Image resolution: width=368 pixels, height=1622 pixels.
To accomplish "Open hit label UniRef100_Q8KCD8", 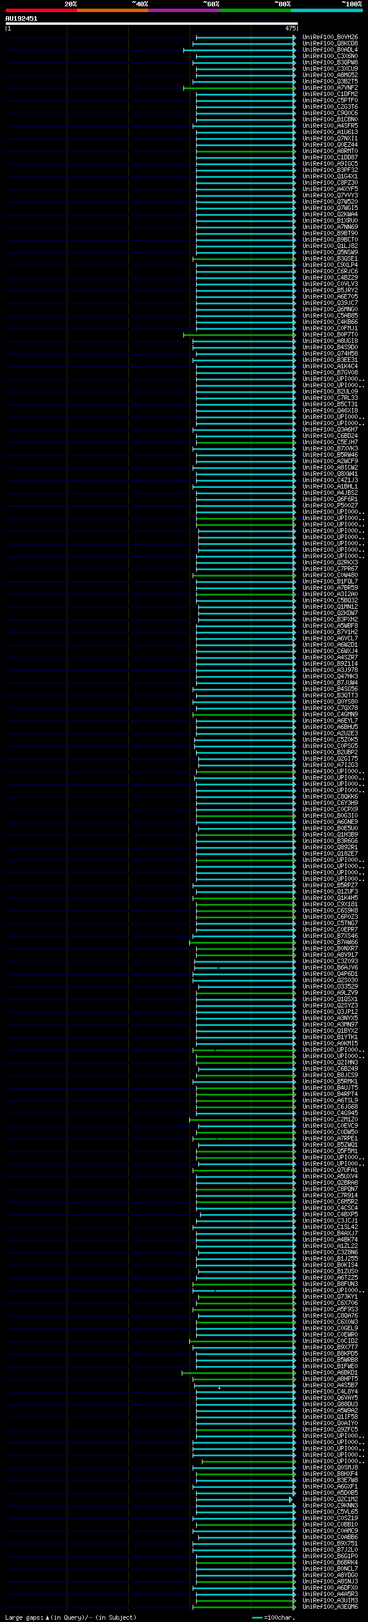I will [330, 44].
